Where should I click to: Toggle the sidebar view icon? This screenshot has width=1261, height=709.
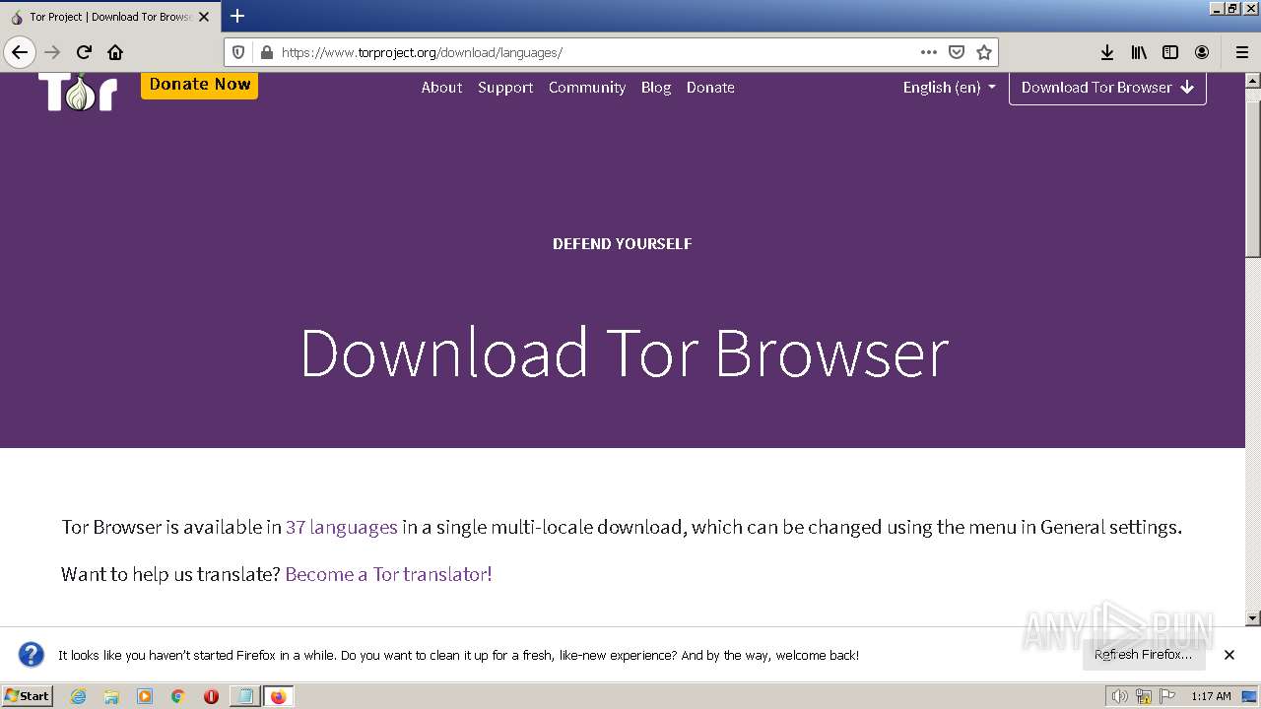(x=1170, y=52)
